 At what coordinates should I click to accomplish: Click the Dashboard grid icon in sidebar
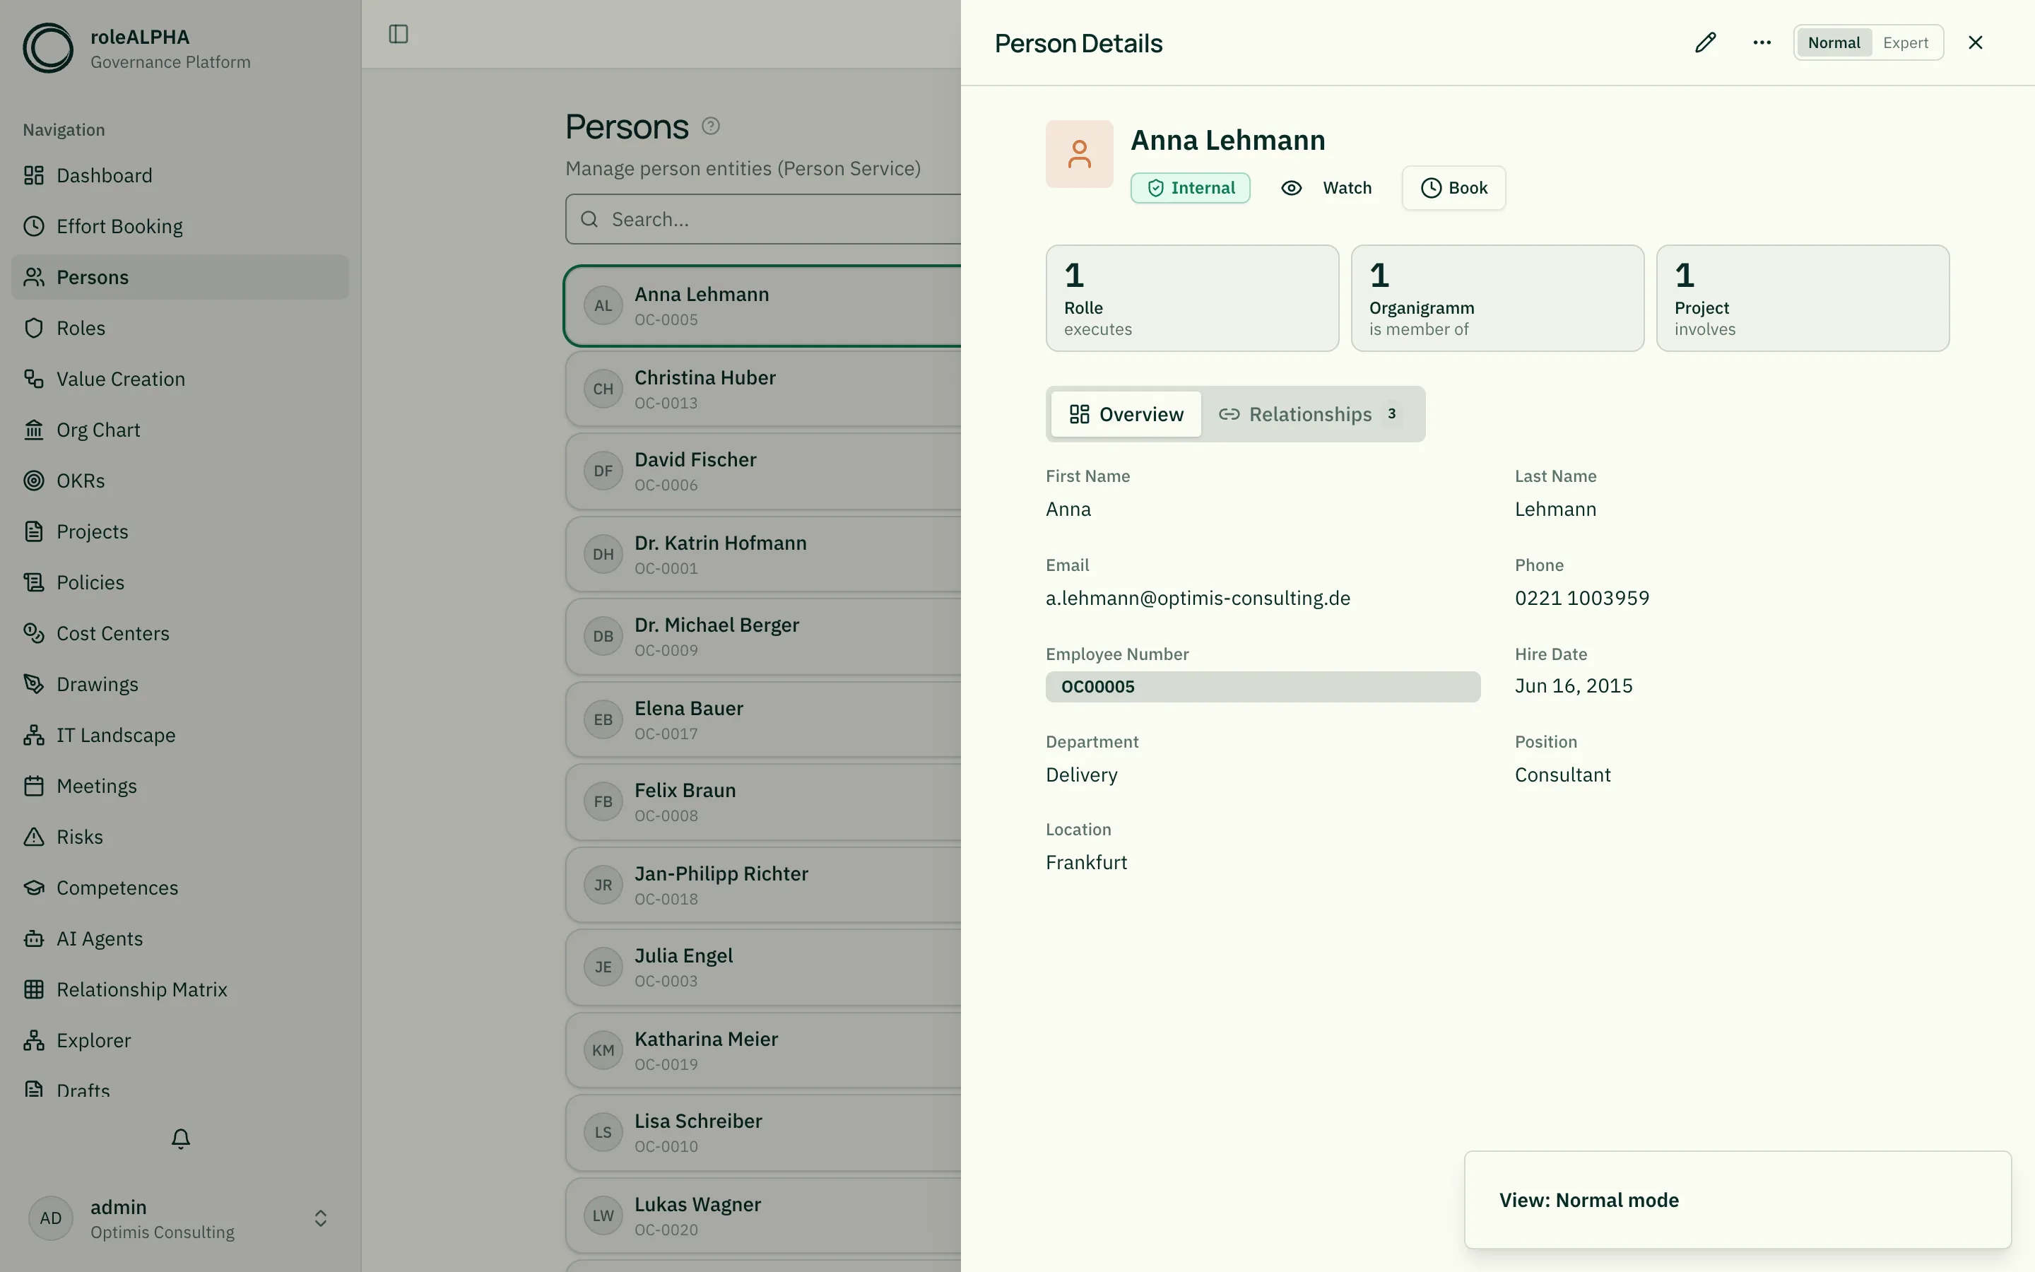34,176
